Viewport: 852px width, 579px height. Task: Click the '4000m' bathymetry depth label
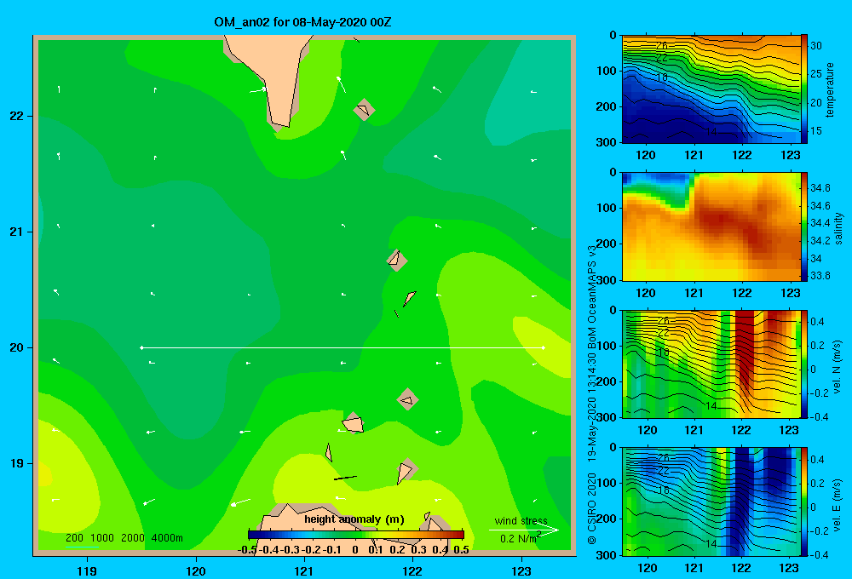[x=167, y=538]
